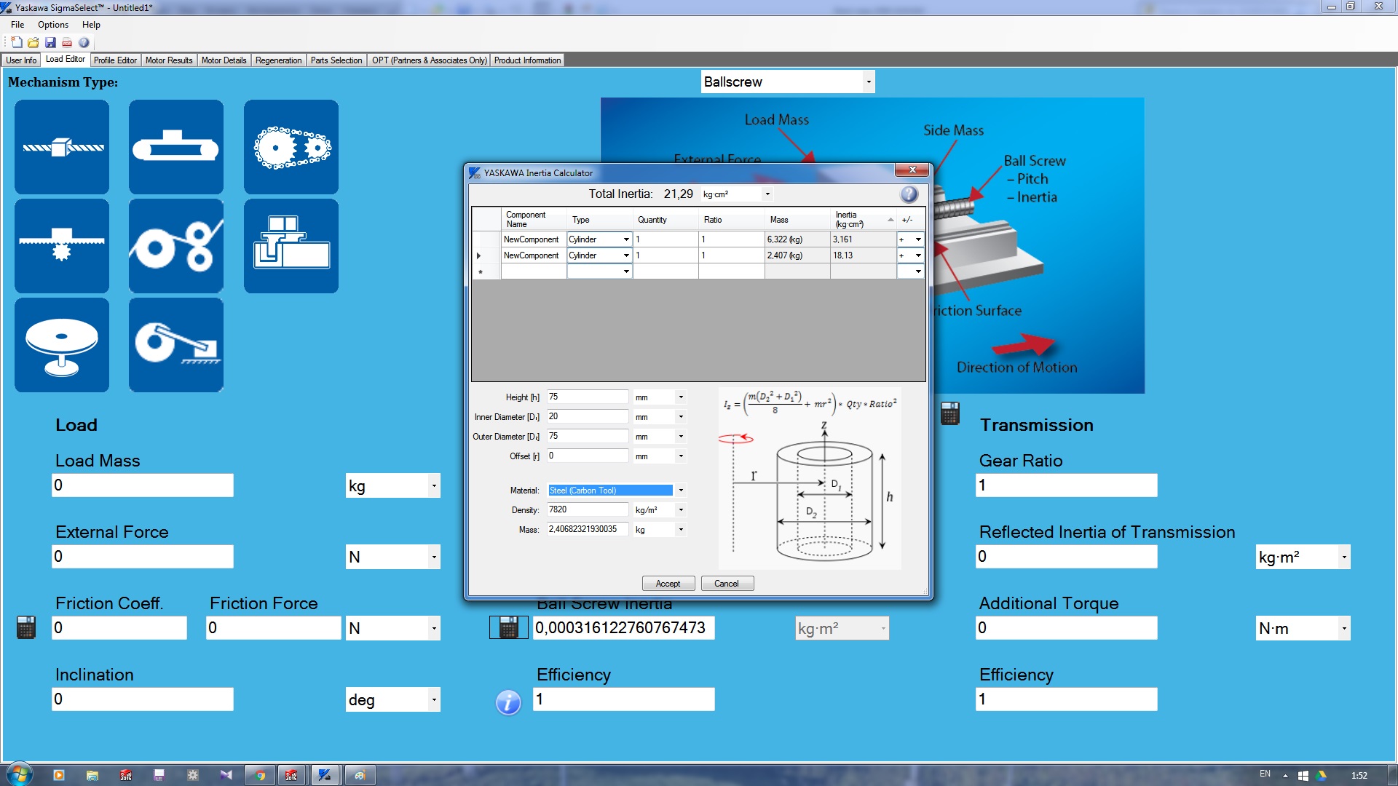The height and width of the screenshot is (786, 1398).
Task: Select the rotary table mechanism icon
Action: 62,345
